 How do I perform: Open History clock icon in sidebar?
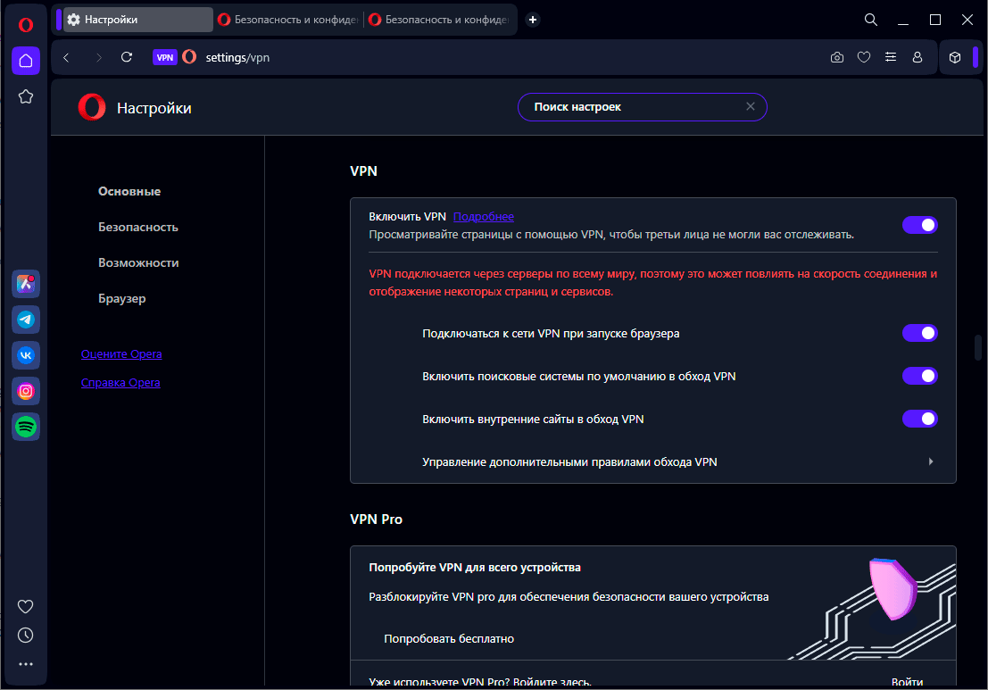[25, 636]
